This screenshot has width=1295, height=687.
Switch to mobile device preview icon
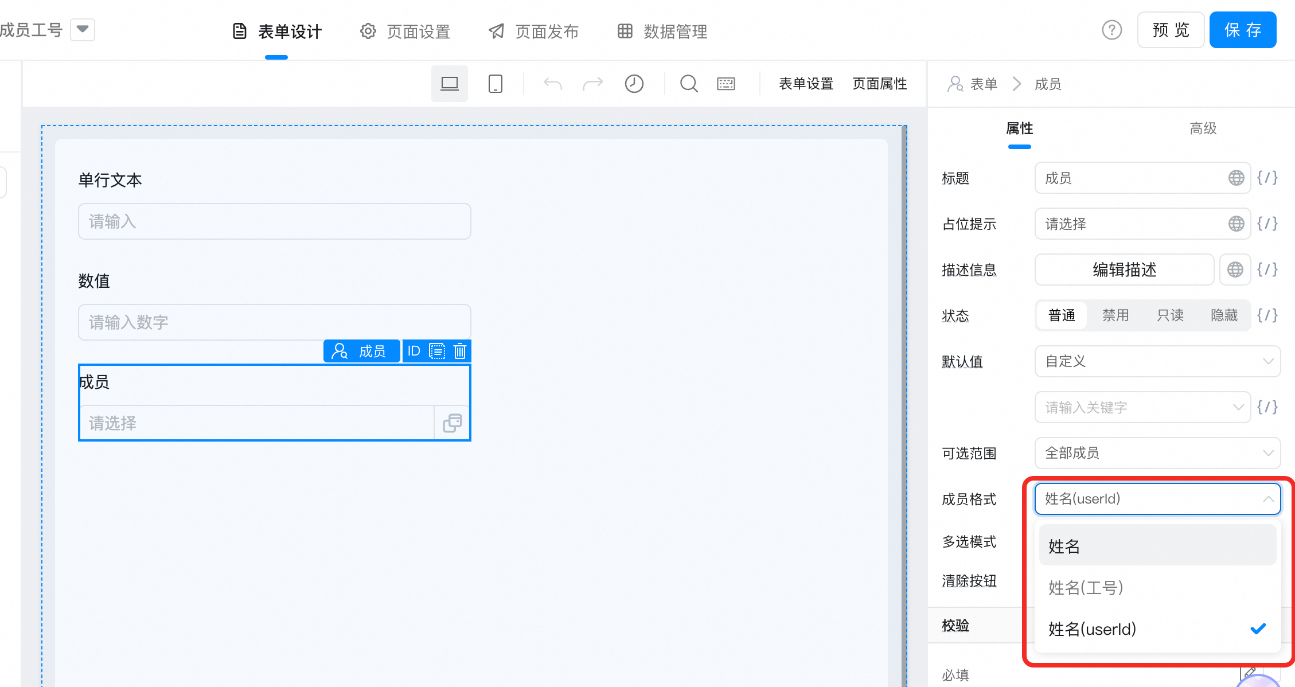click(495, 84)
